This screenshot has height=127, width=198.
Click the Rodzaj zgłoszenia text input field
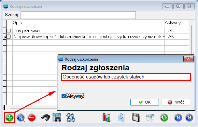(126, 77)
